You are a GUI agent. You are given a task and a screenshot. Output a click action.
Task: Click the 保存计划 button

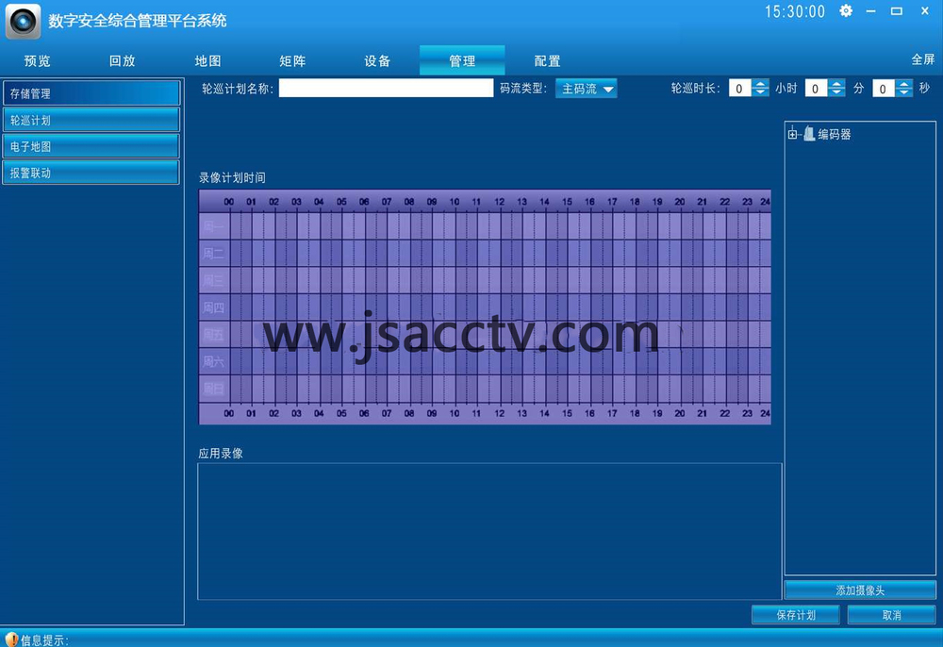click(796, 615)
